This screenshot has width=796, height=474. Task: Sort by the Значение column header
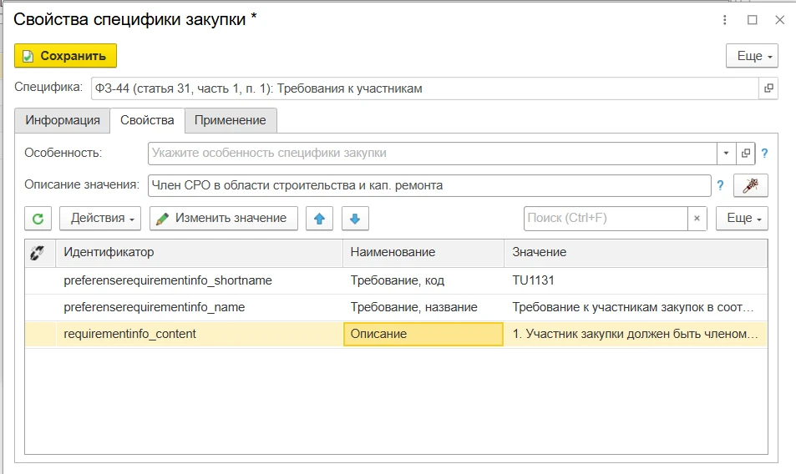tap(636, 253)
